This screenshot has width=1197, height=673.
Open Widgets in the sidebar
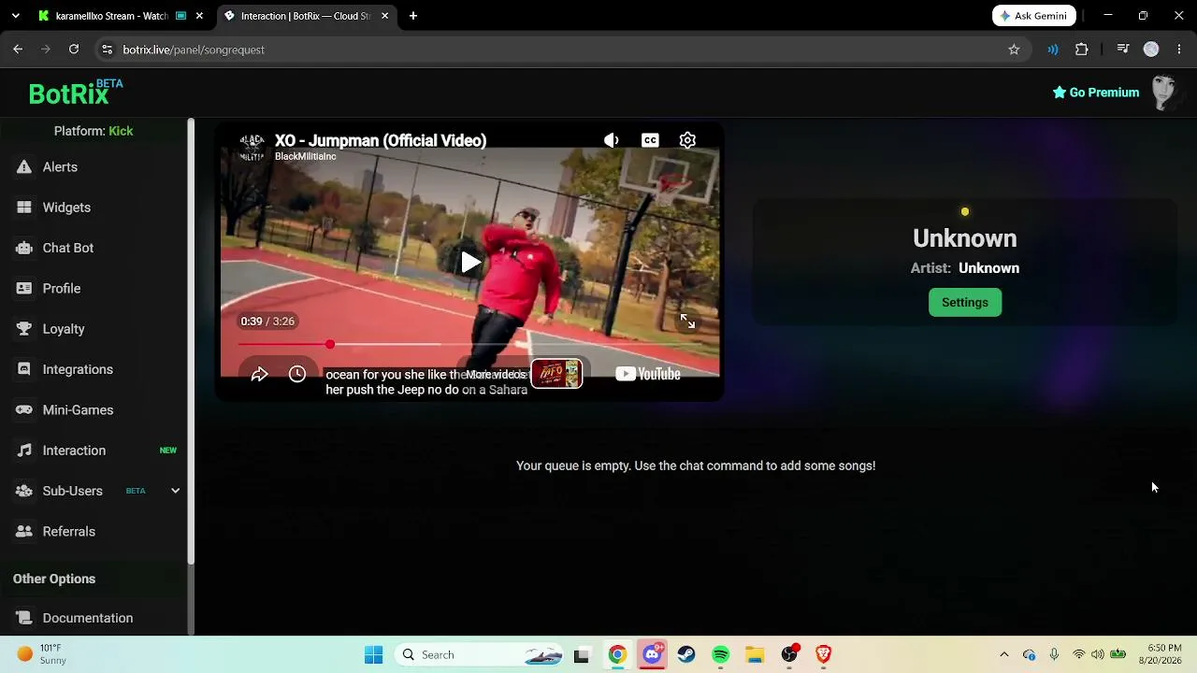coord(66,208)
